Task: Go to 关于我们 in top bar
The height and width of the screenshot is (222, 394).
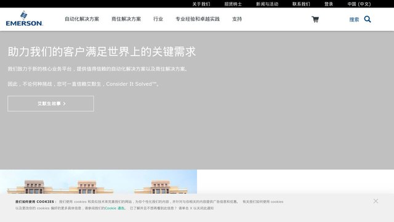Action: tap(201, 4)
